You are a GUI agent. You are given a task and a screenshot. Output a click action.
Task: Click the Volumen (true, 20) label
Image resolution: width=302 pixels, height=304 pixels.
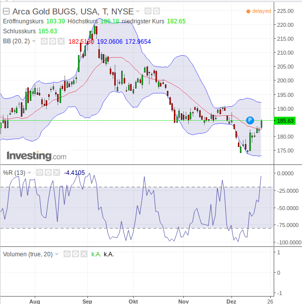pyautogui.click(x=28, y=254)
